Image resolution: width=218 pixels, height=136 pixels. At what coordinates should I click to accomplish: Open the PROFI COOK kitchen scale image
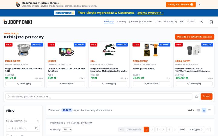tap(24, 50)
